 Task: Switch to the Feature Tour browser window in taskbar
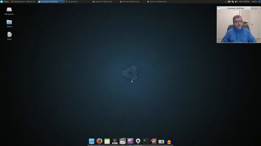coord(24,2)
